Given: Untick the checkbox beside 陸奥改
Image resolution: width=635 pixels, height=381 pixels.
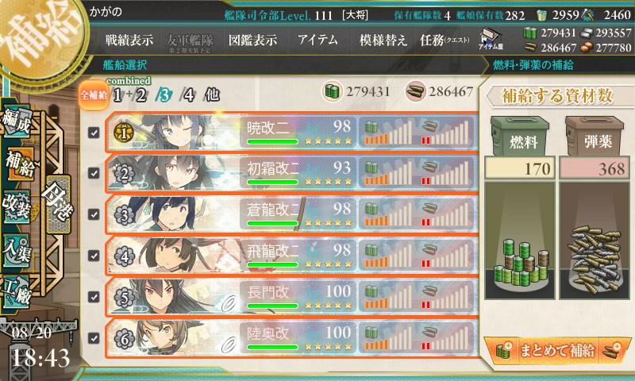Looking at the screenshot, I should pyautogui.click(x=94, y=337).
